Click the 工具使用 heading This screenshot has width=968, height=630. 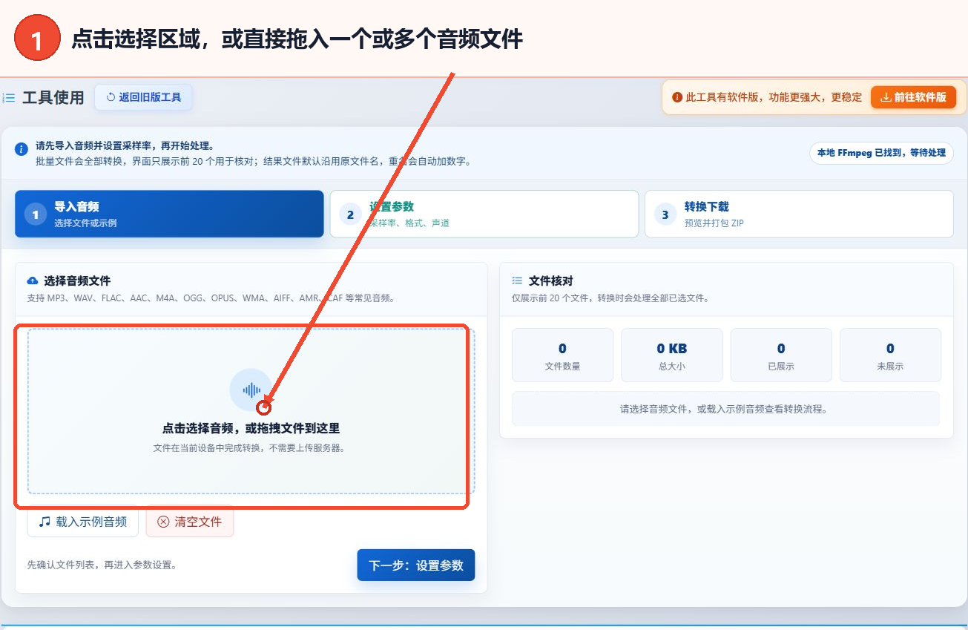(x=53, y=98)
